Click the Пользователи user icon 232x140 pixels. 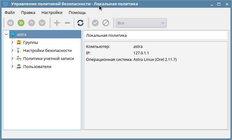(x=19, y=66)
